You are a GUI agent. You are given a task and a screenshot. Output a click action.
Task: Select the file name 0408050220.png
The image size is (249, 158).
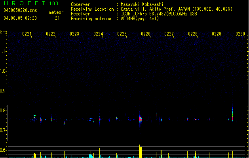(20, 10)
